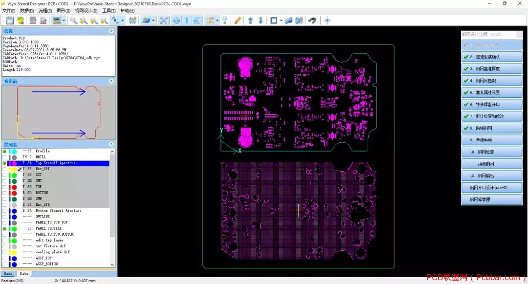Click step 12 钢网输出 button
Image resolution: width=528 pixels, height=284 pixels.
click(492, 175)
